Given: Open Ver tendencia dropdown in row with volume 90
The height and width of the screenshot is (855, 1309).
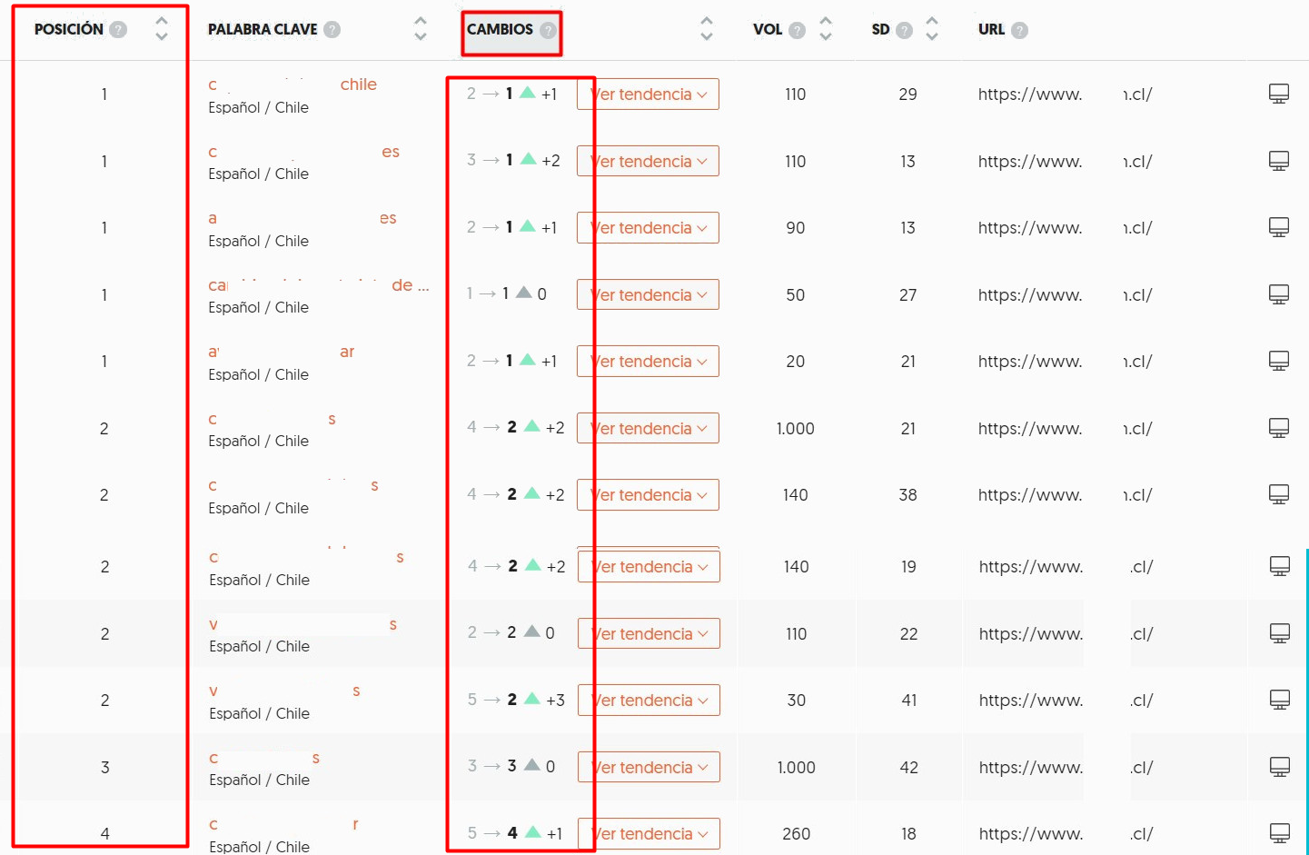Looking at the screenshot, I should 648,227.
